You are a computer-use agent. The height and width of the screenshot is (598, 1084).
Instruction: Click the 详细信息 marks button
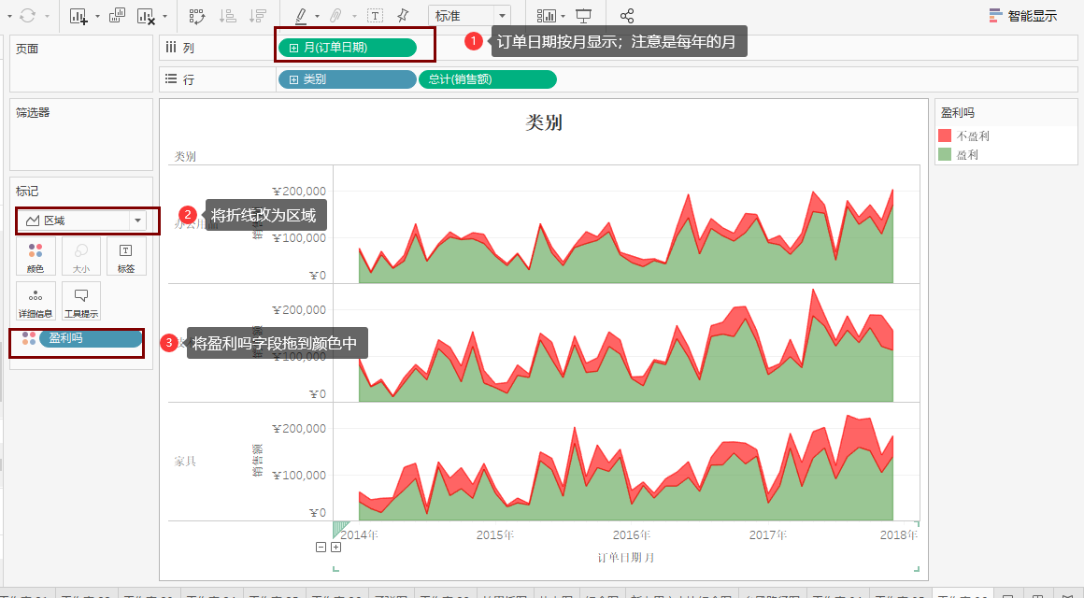click(x=36, y=302)
